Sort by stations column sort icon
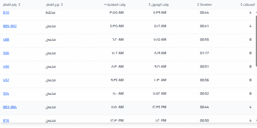Image resolution: width=257 pixels, height=128 pixels. (x=241, y=5)
